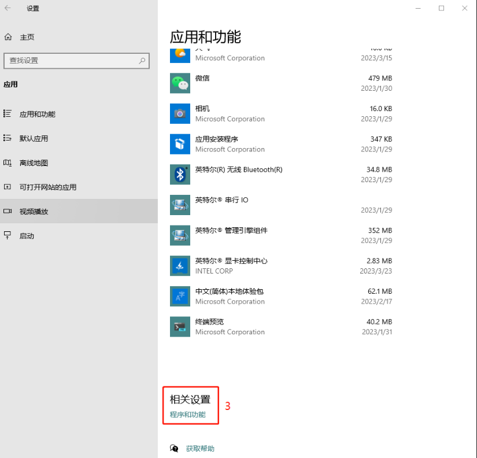Click the back arrow in Settings header
The width and height of the screenshot is (477, 458).
click(x=8, y=8)
